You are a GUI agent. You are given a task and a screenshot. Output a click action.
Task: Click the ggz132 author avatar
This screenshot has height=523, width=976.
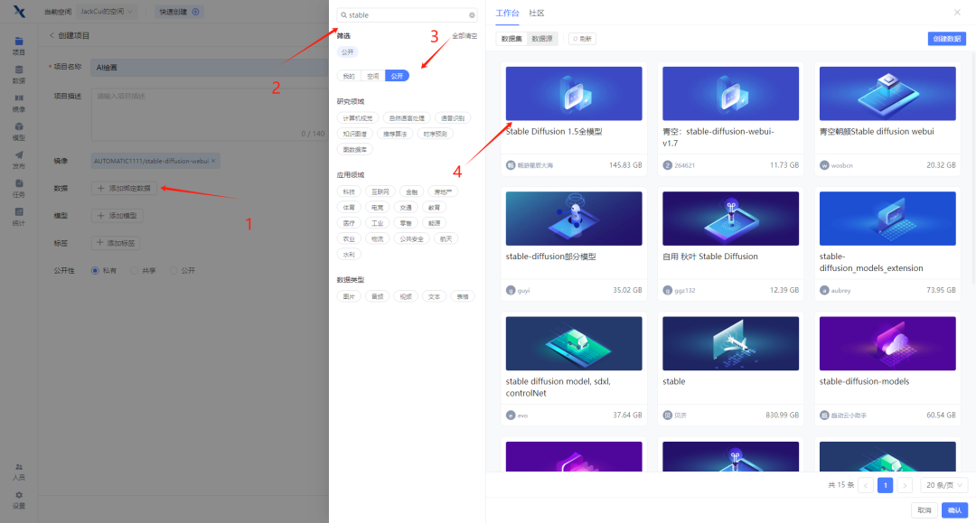667,291
